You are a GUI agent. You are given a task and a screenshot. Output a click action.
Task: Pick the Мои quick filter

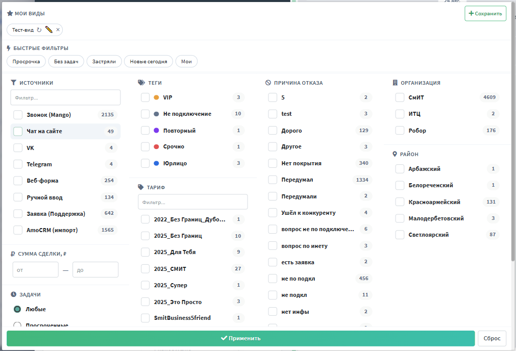(186, 62)
